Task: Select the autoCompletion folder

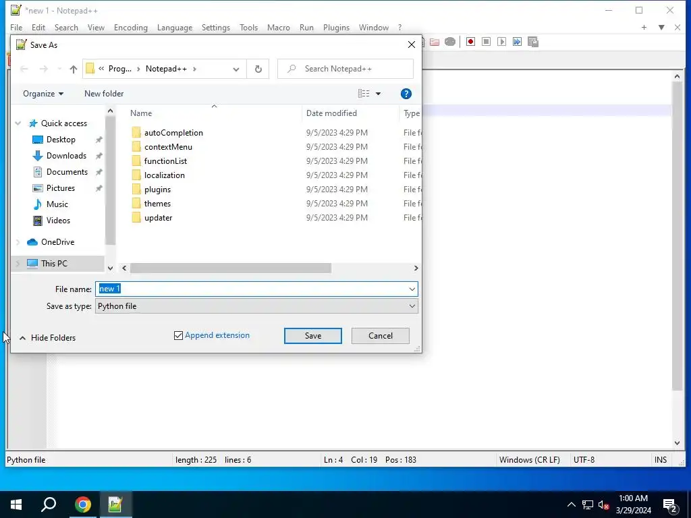Action: (173, 133)
